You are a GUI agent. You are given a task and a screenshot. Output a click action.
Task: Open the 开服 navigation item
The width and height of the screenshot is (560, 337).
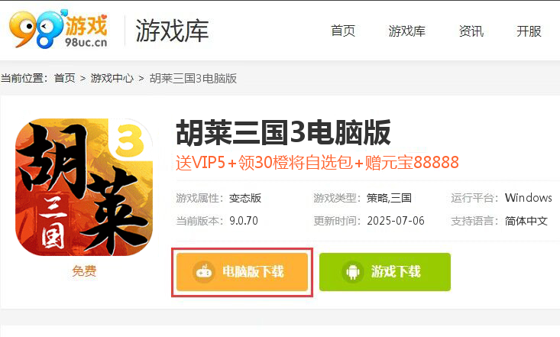[529, 31]
